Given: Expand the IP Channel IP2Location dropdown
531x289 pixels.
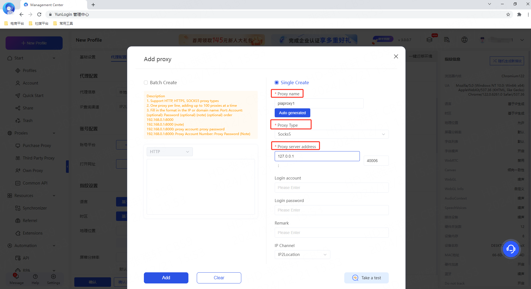Looking at the screenshot, I should point(302,255).
